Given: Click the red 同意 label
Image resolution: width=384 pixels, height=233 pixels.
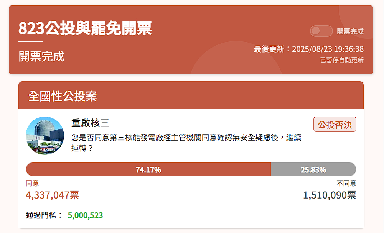Looking at the screenshot, I should pos(32,184).
